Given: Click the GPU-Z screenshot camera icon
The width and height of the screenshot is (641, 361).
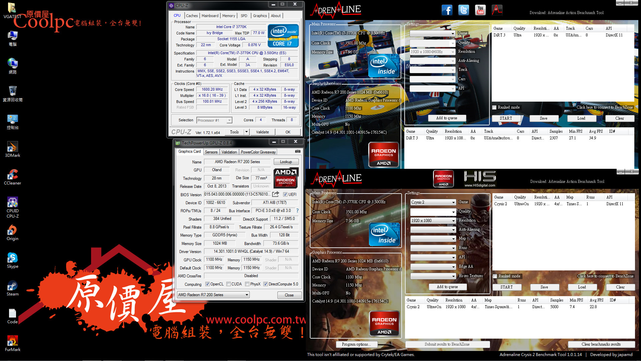Looking at the screenshot, I should tap(297, 151).
